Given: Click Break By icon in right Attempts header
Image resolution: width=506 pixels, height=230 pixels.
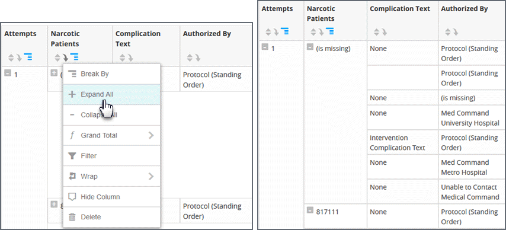Looking at the screenshot, I should (x=284, y=31).
